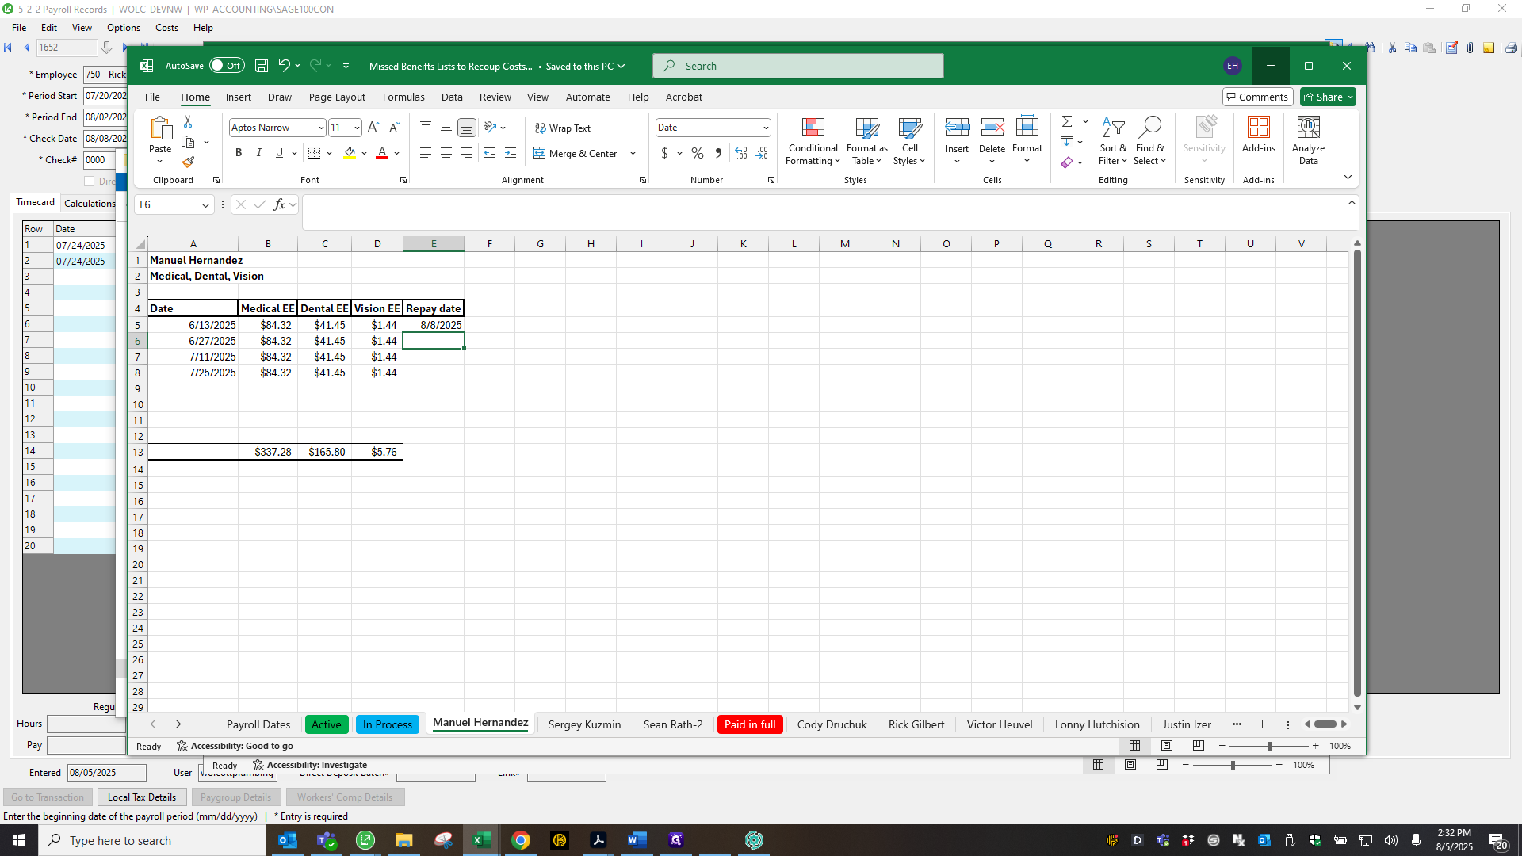The height and width of the screenshot is (856, 1522).
Task: Click the AutoSum sigma icon
Action: click(1067, 121)
